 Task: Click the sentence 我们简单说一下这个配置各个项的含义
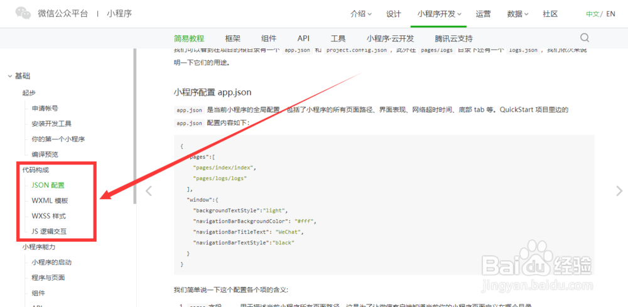(230, 289)
